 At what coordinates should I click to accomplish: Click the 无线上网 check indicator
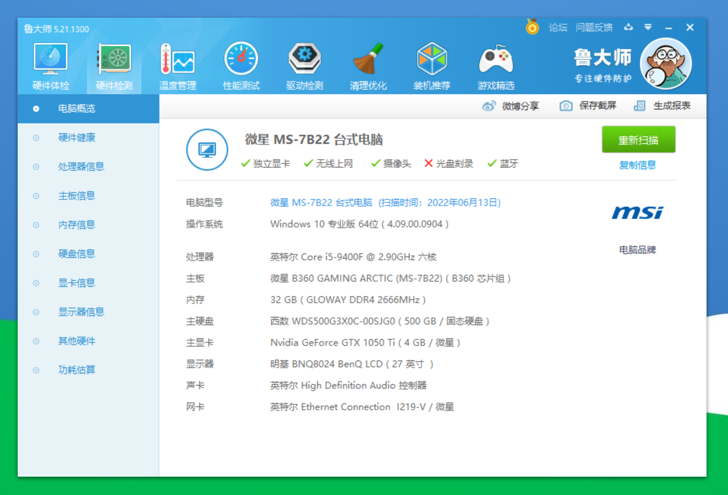[x=328, y=164]
